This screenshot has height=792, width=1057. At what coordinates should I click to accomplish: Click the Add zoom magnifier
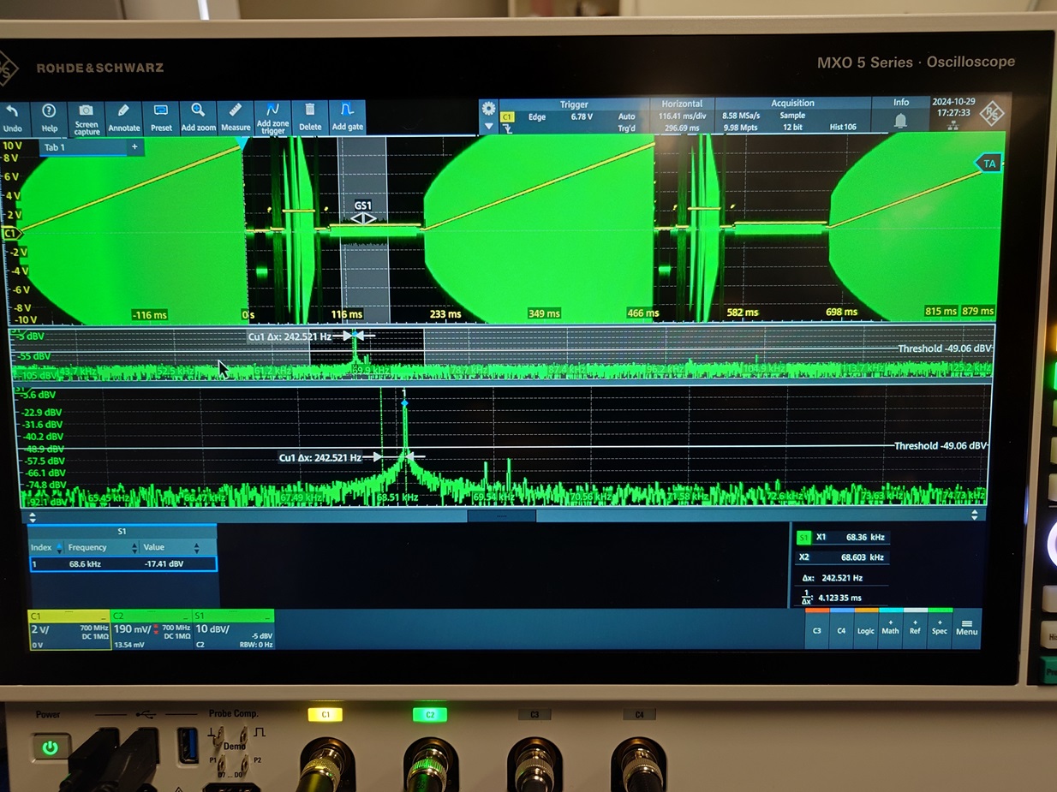(x=198, y=110)
